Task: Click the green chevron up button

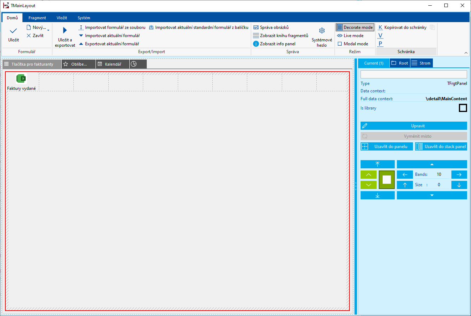Action: coord(369,175)
